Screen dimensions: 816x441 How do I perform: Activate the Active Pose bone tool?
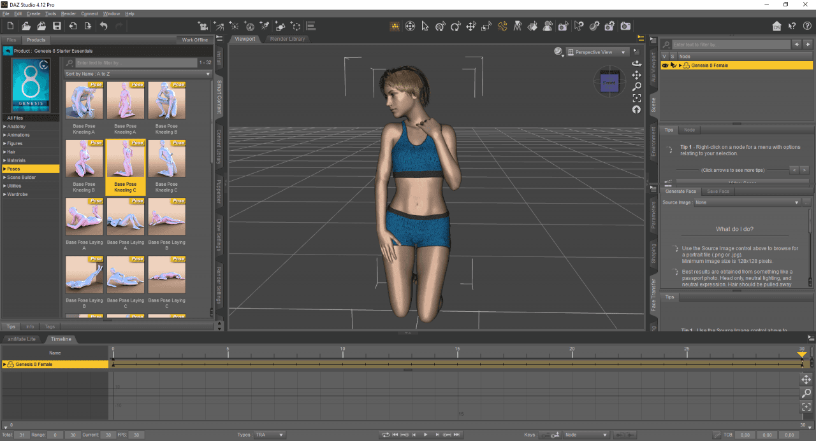click(501, 26)
